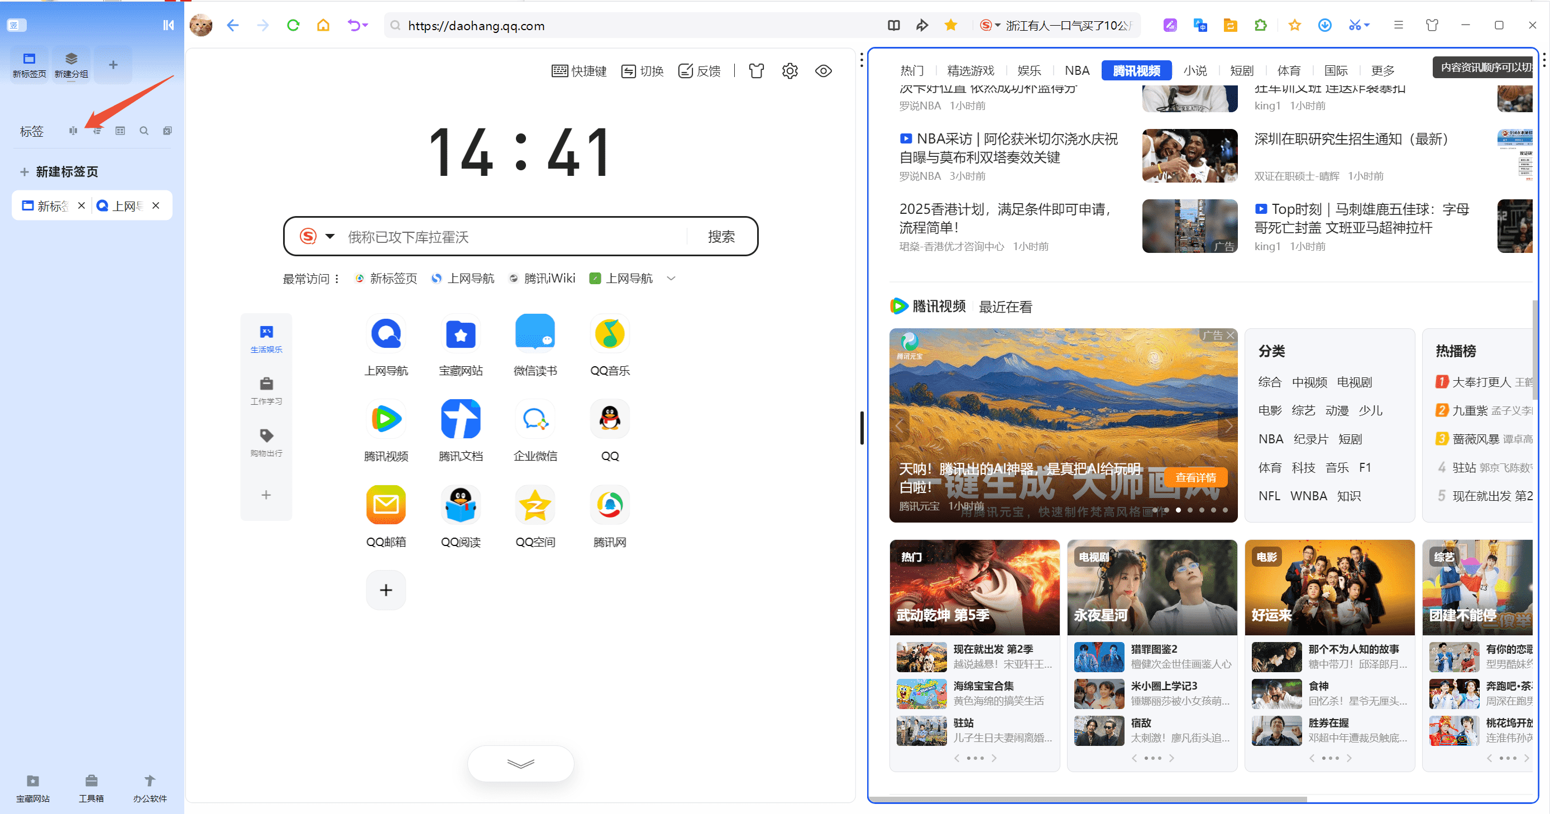Bookmark page with the yellow star
The height and width of the screenshot is (814, 1550).
pos(951,25)
